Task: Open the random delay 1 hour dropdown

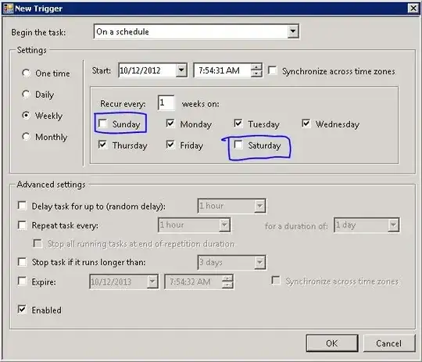Action: tap(259, 206)
